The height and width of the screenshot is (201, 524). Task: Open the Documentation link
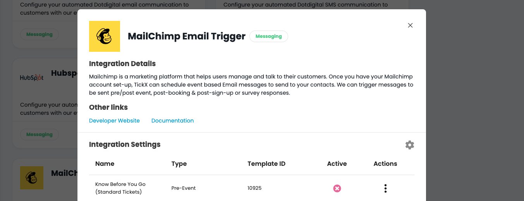pos(172,121)
